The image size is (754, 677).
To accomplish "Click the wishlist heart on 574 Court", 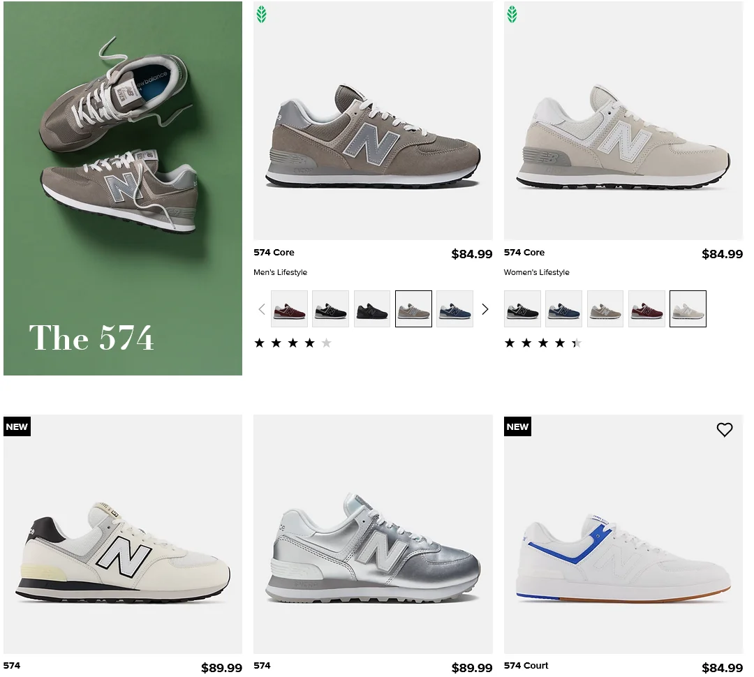I will tap(724, 429).
